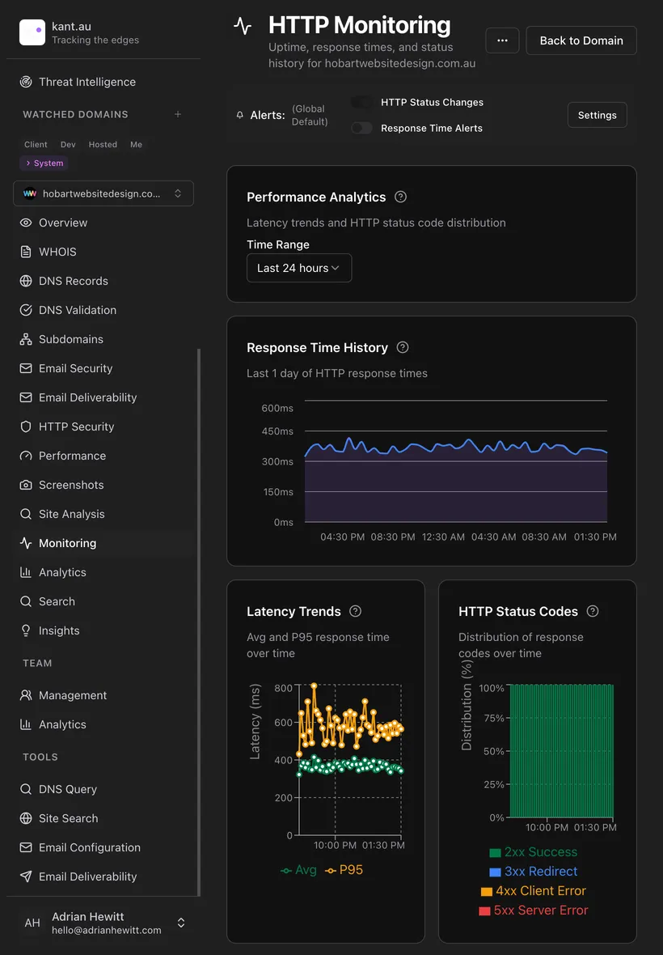The width and height of the screenshot is (663, 955).
Task: Click the 4xx Client Error orange swatch
Action: (x=487, y=892)
